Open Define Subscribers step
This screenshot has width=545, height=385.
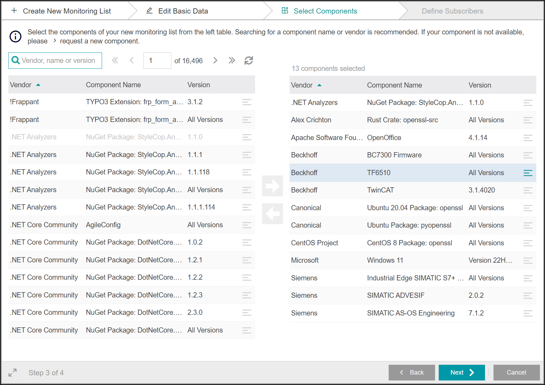pos(452,11)
